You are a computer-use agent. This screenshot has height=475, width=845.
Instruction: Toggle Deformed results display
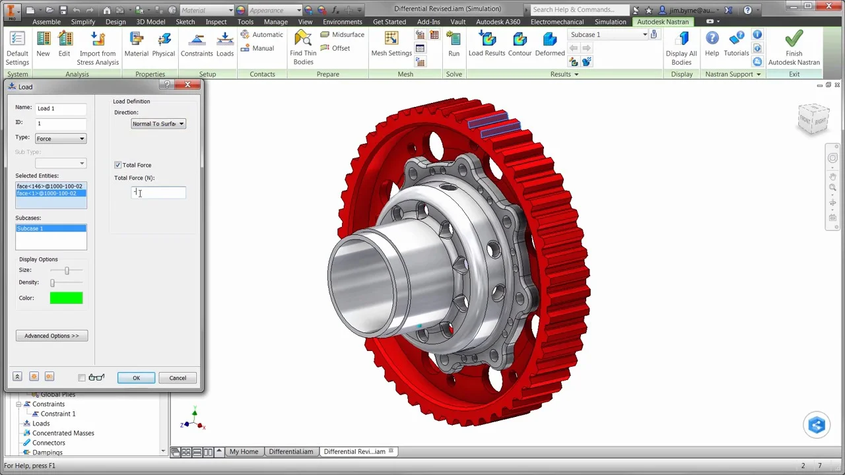click(x=550, y=45)
